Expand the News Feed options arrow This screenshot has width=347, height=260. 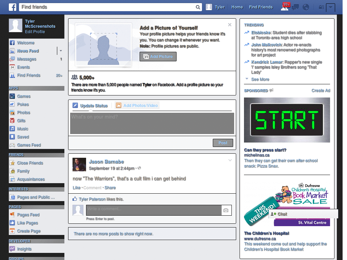pos(61,51)
